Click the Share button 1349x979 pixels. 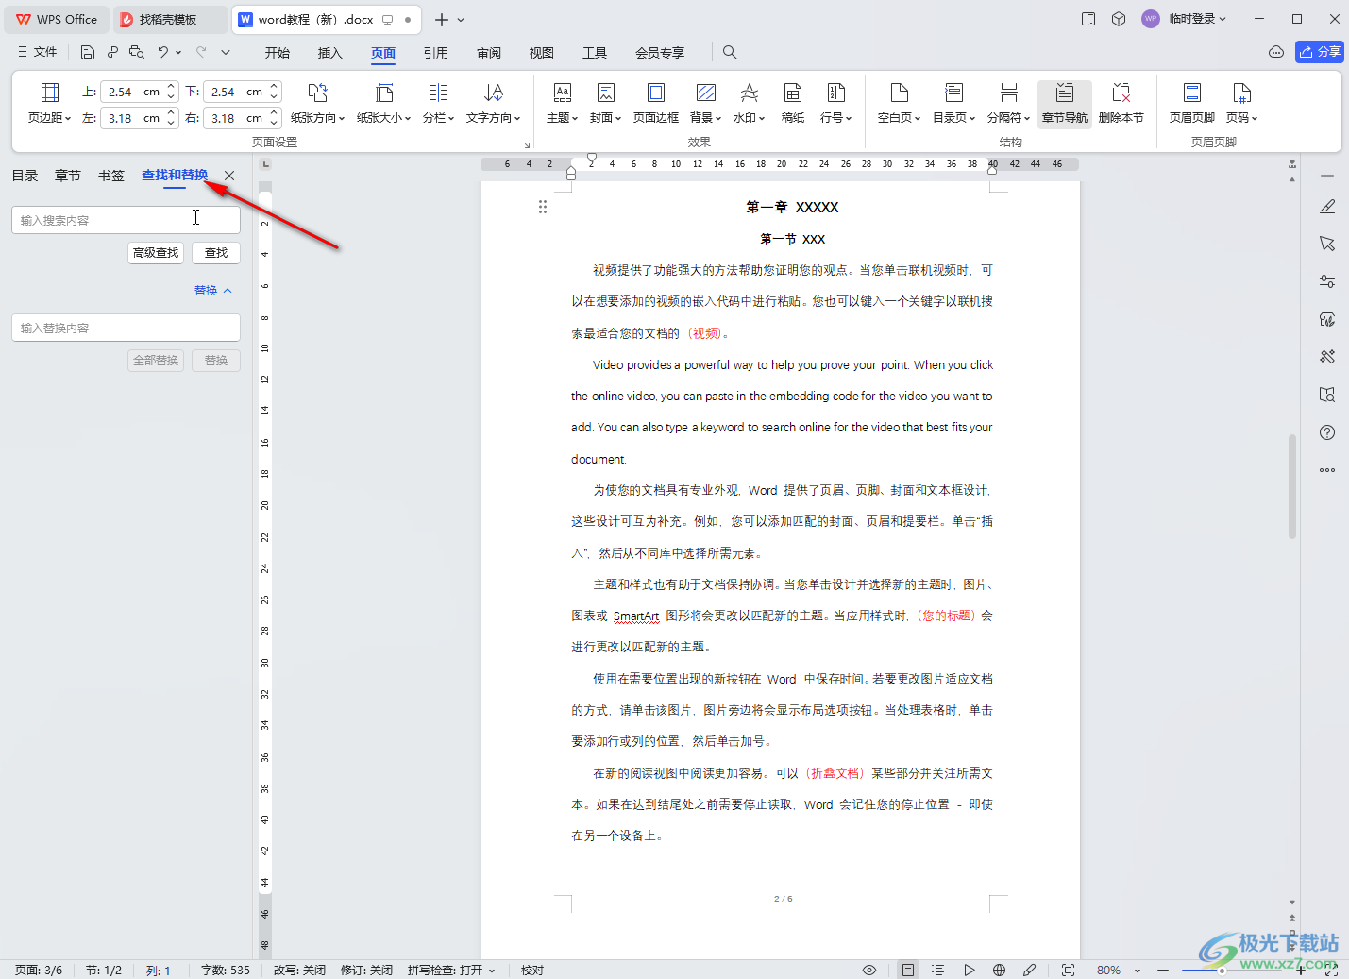pos(1320,52)
